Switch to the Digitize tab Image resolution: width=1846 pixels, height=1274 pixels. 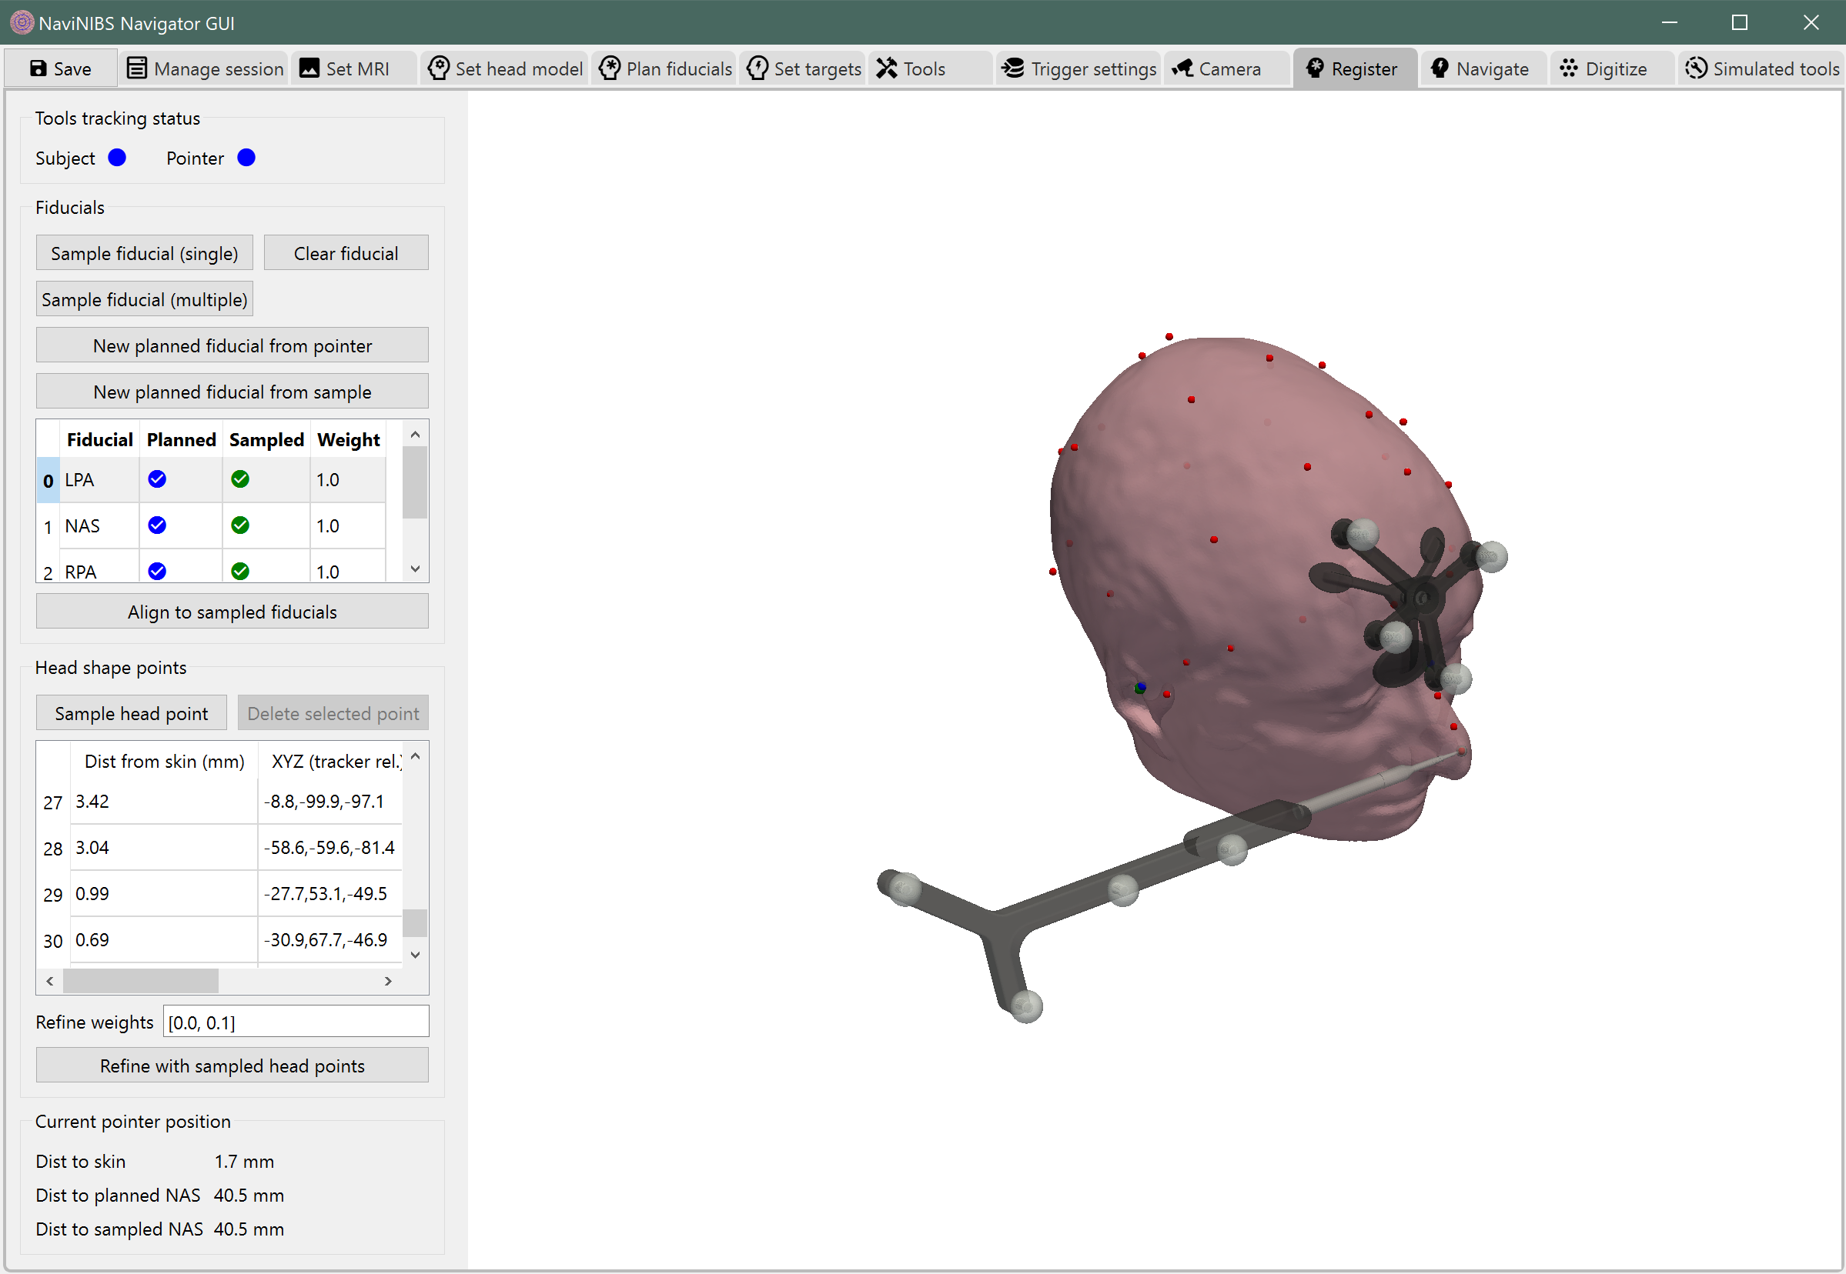point(1611,68)
